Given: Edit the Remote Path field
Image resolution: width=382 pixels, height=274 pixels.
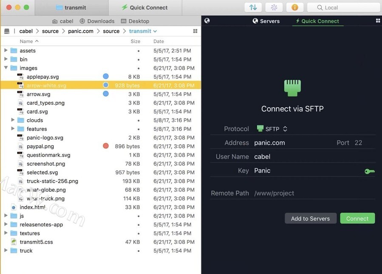Looking at the screenshot, I should (314, 193).
